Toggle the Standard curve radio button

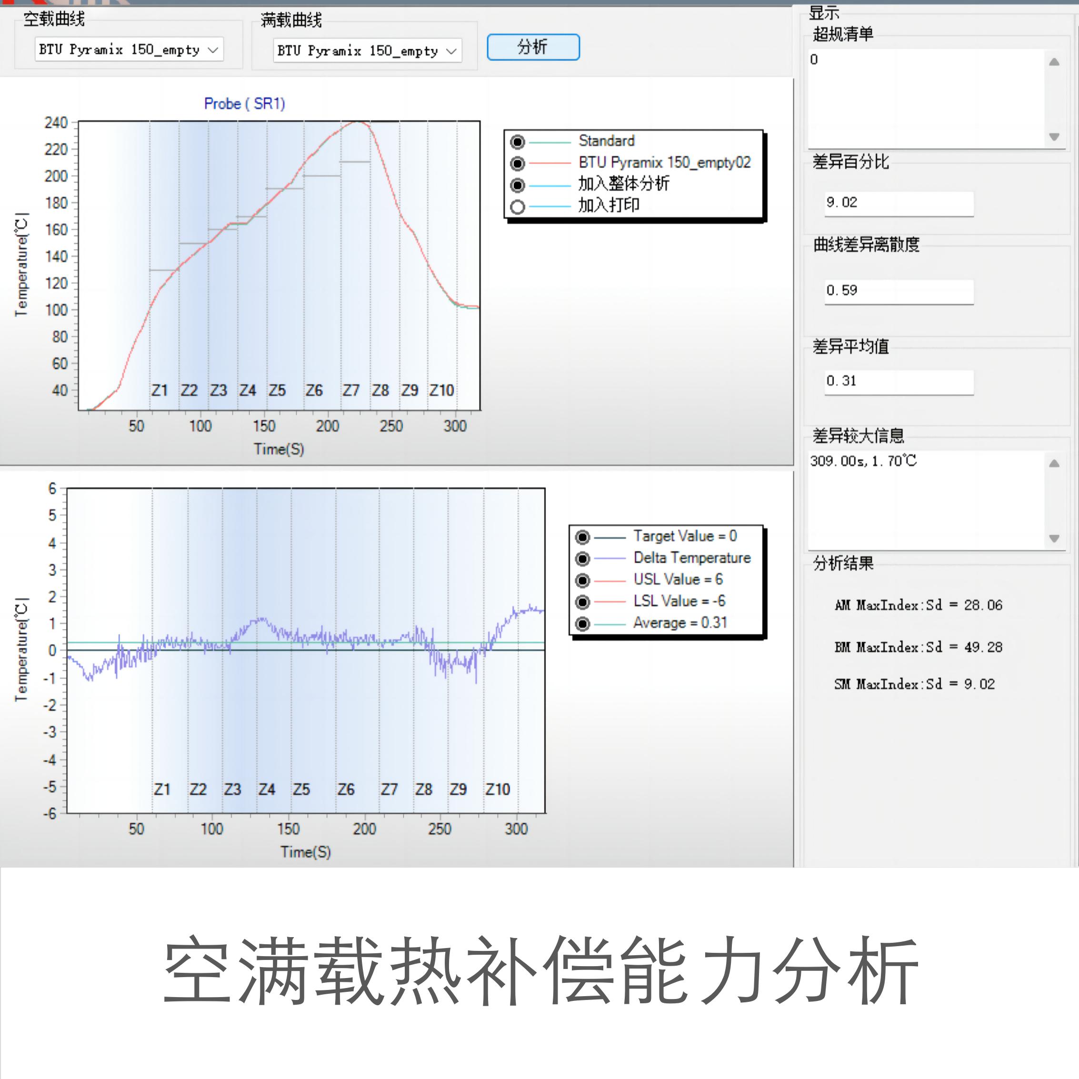[x=518, y=142]
